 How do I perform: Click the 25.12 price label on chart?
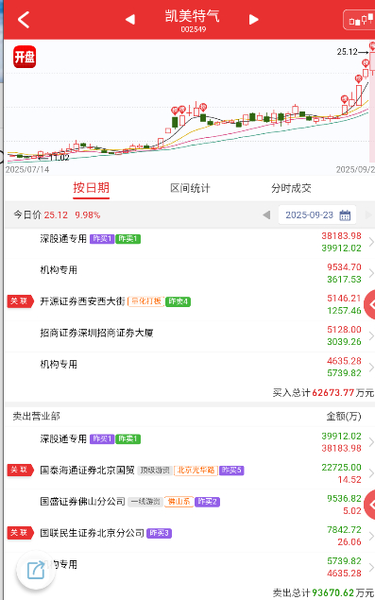(x=347, y=52)
